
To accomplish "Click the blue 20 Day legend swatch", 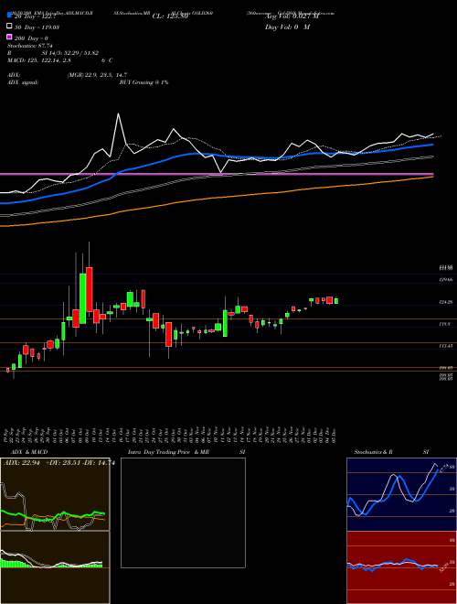I will point(9,16).
